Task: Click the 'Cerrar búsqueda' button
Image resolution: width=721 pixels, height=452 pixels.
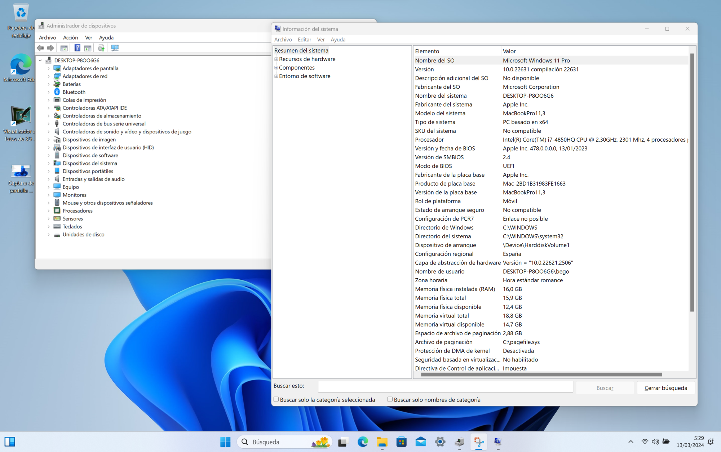Action: click(x=665, y=388)
